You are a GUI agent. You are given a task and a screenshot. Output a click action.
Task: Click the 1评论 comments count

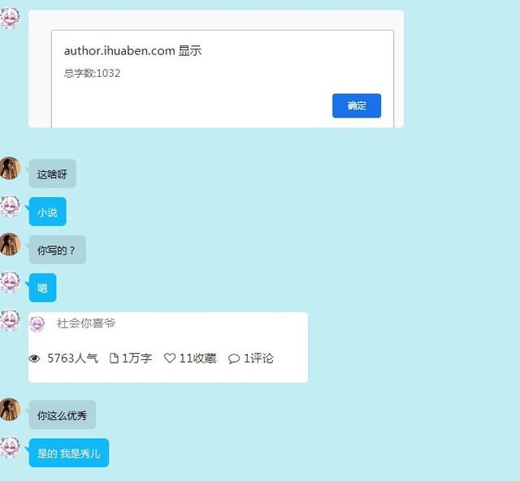258,359
